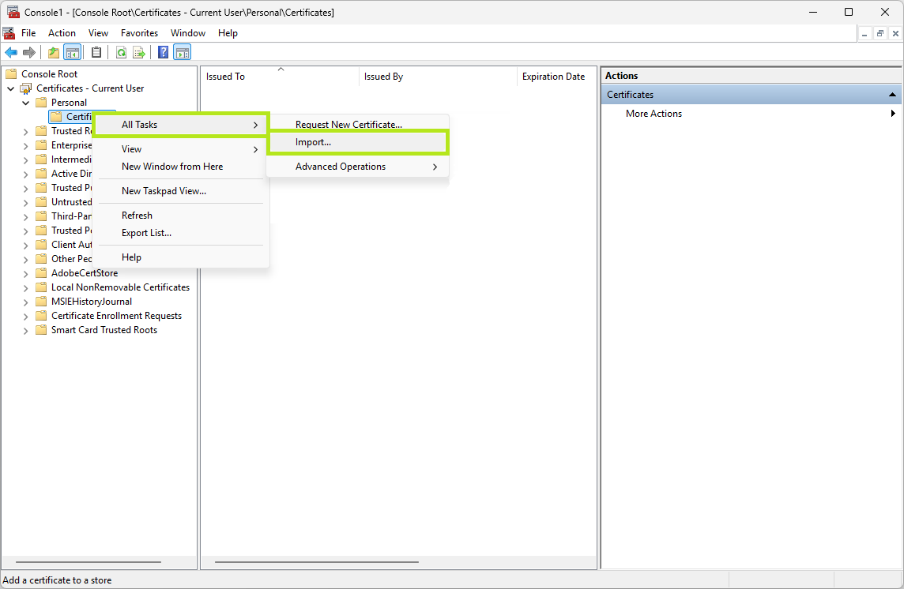Expand the Local NonRemovable Certificates node
This screenshot has height=589, width=904.
(x=25, y=287)
